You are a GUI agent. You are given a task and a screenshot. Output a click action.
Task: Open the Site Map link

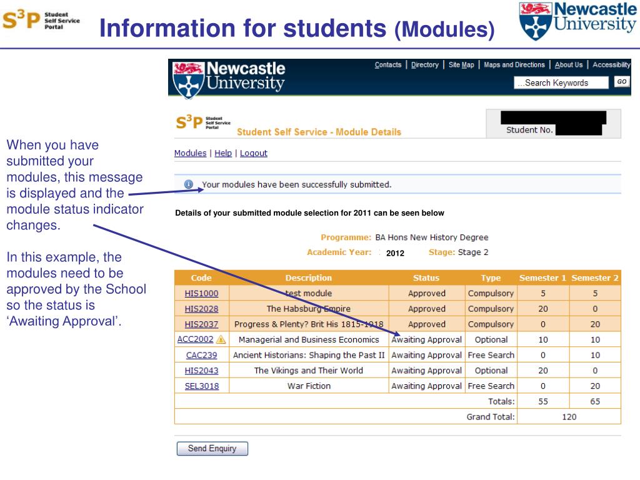coord(461,64)
